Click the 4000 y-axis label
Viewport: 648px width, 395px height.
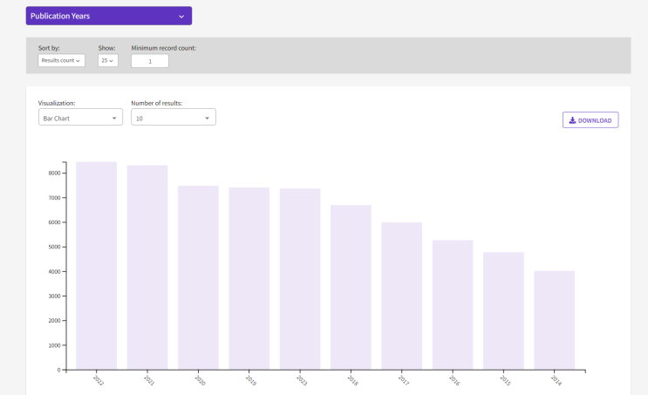[x=54, y=271]
